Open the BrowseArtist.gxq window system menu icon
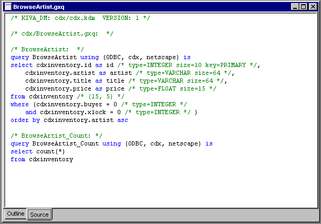 coord(8,7)
